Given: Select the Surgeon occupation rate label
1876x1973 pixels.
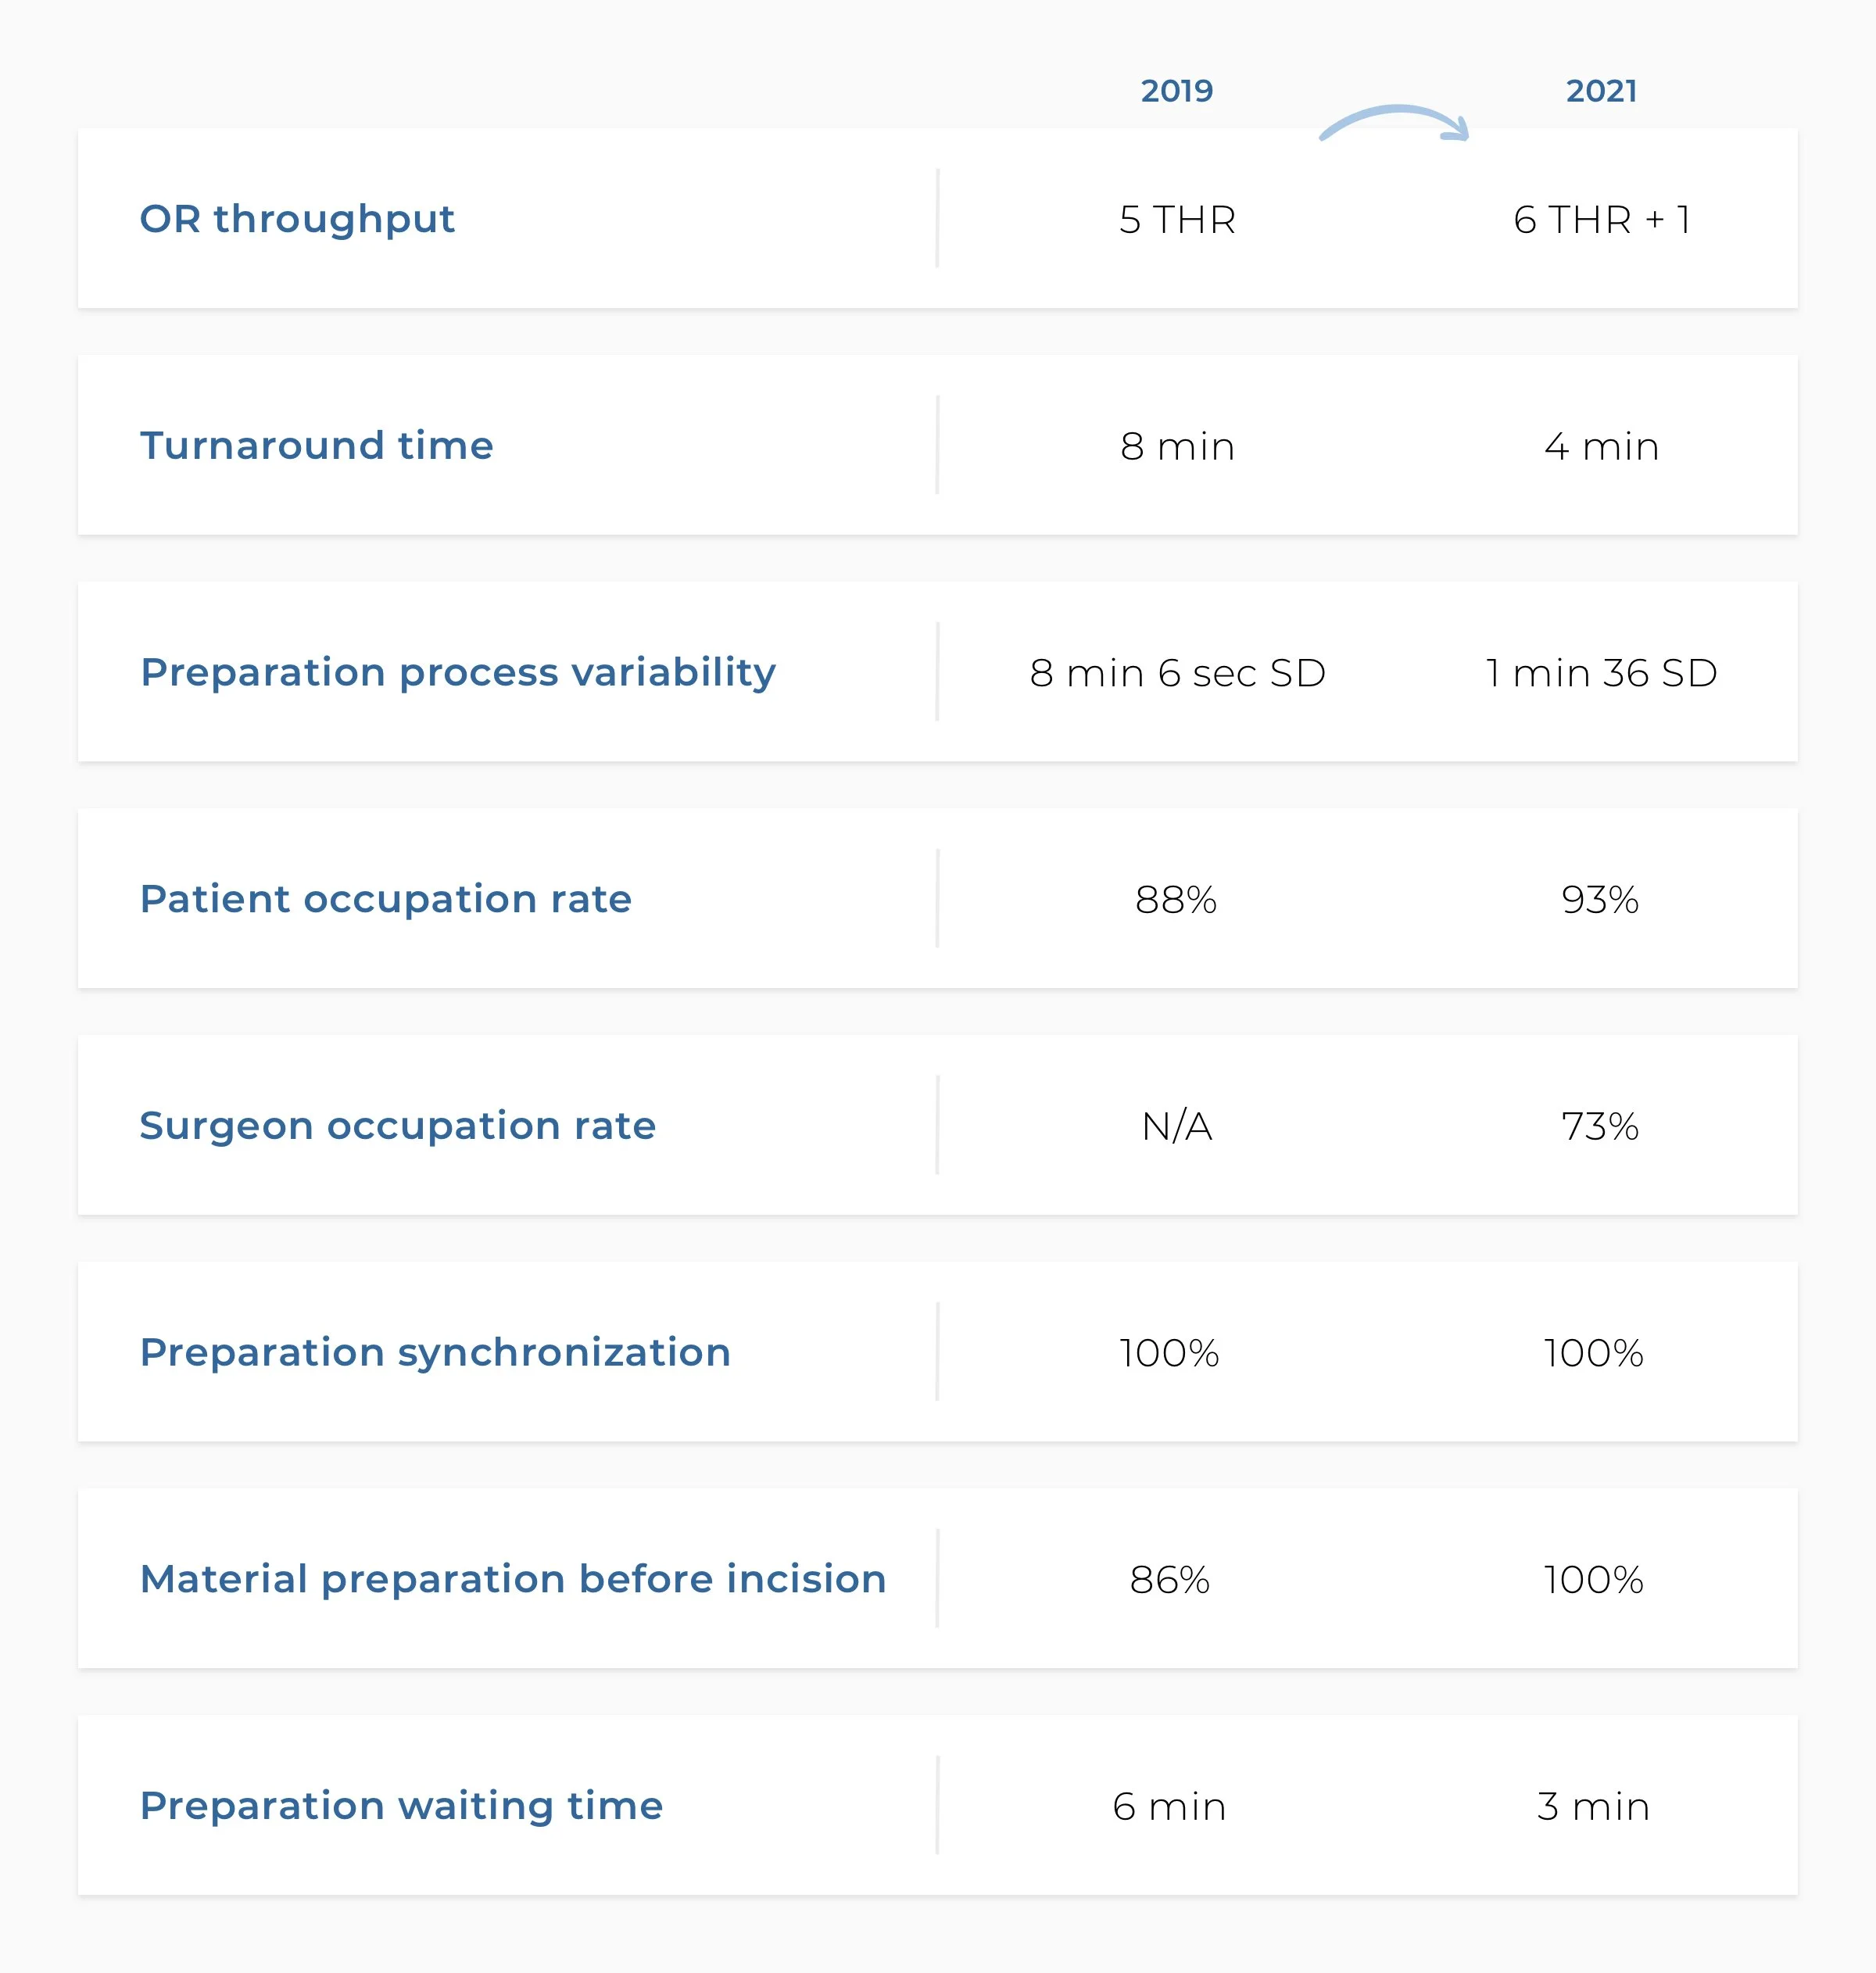Looking at the screenshot, I should [x=398, y=1126].
